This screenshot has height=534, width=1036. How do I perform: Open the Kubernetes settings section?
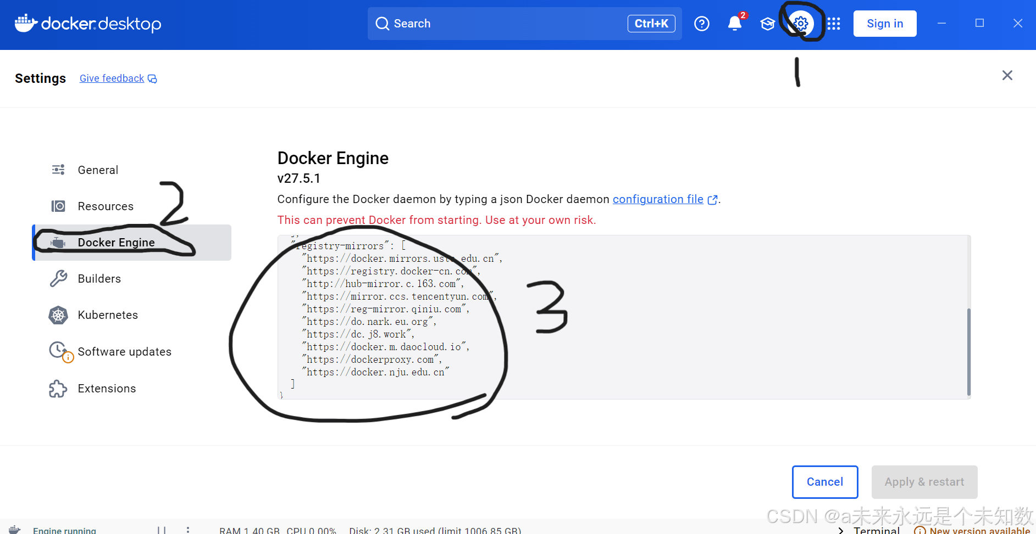point(108,315)
